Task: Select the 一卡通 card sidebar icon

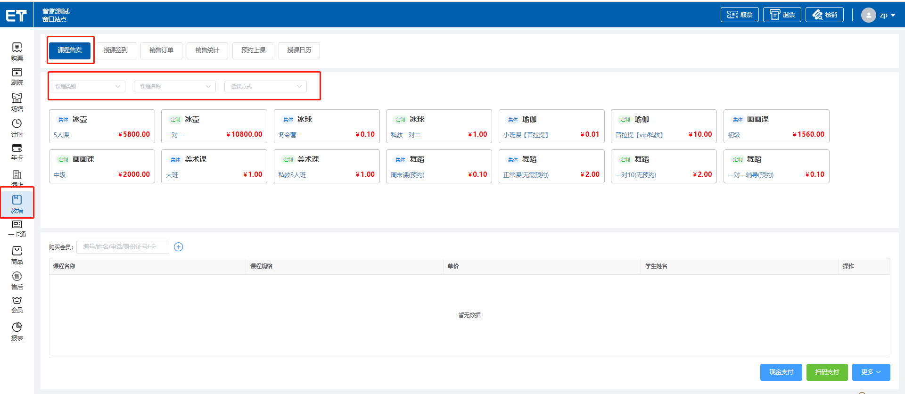Action: pos(17,229)
